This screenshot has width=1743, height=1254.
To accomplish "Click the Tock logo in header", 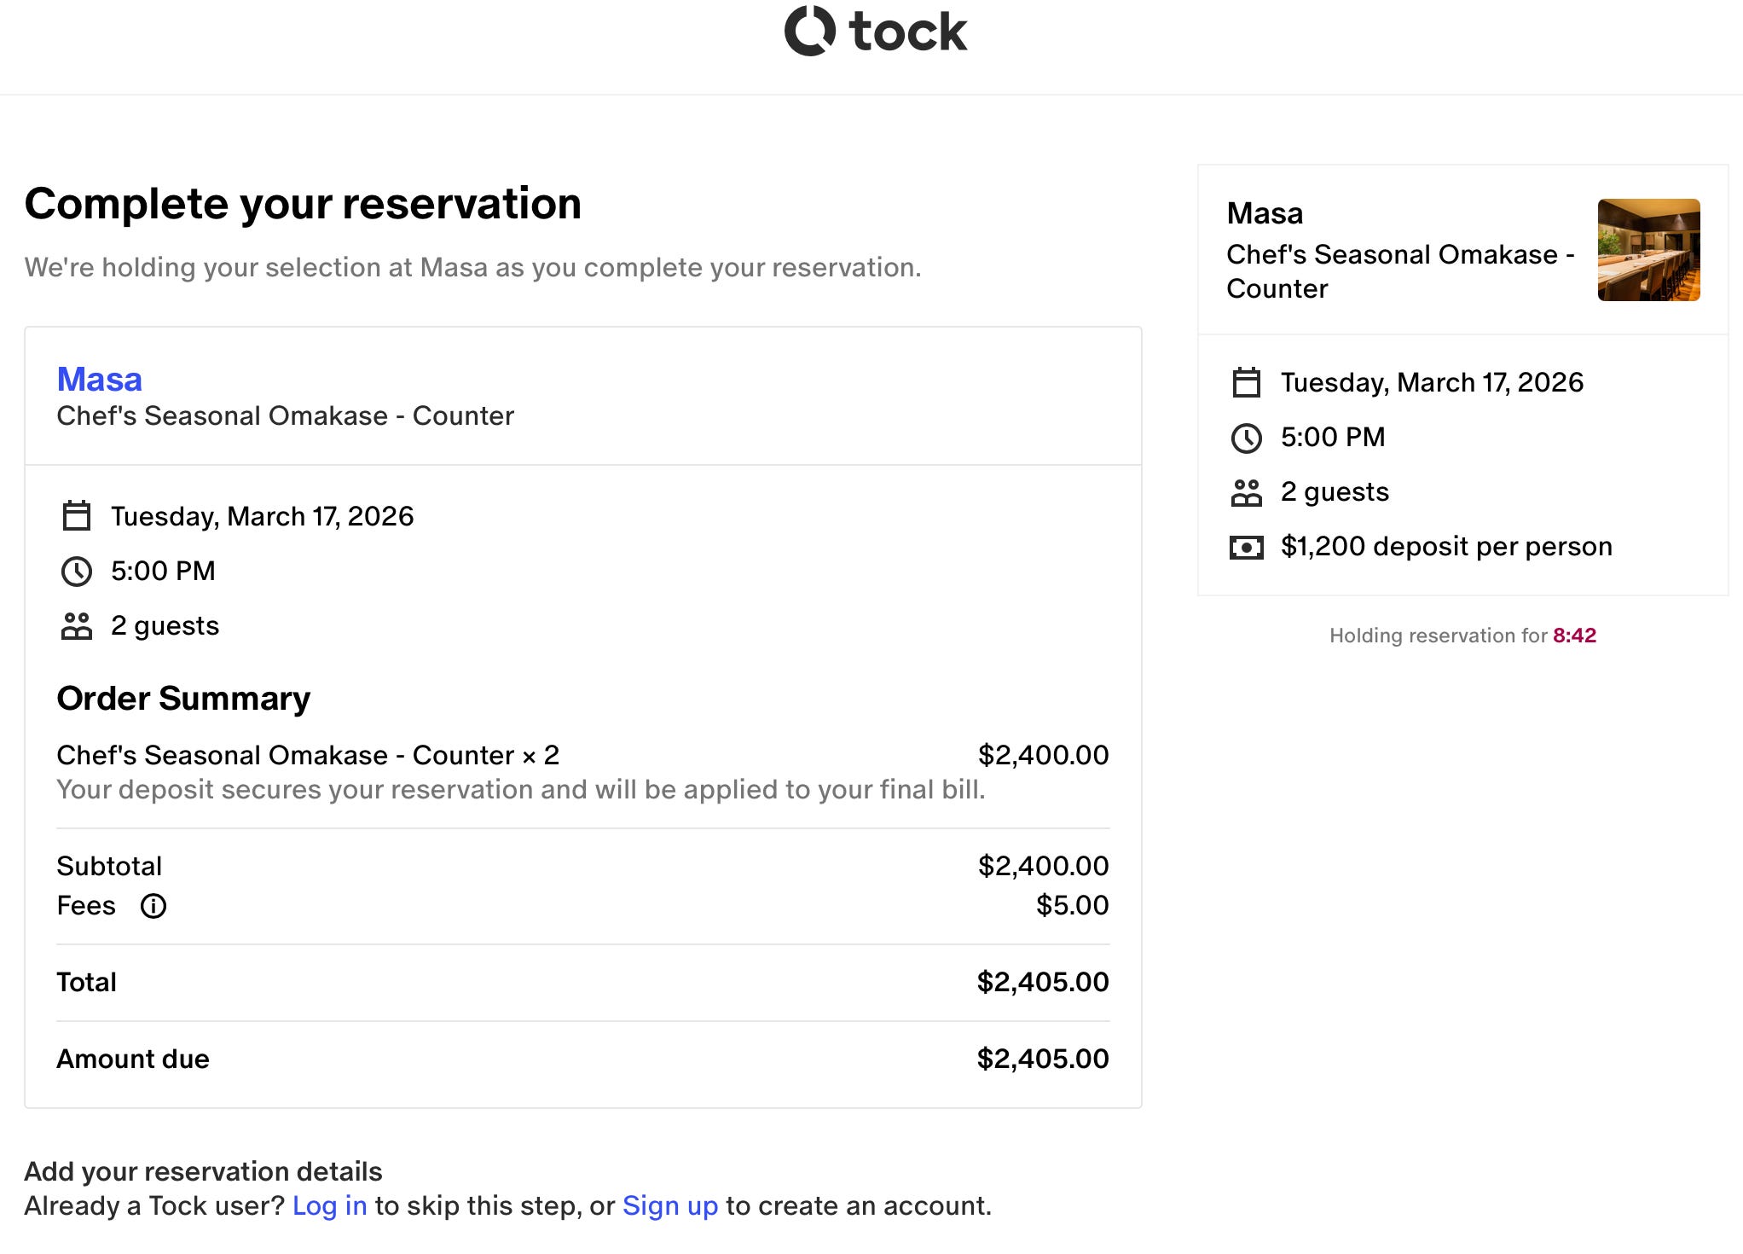I will (x=875, y=32).
